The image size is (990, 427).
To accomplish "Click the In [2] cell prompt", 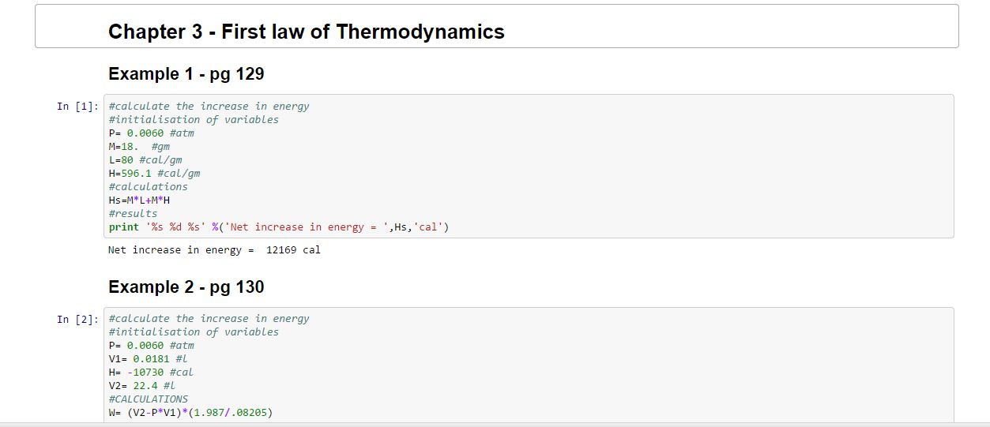I will click(77, 319).
